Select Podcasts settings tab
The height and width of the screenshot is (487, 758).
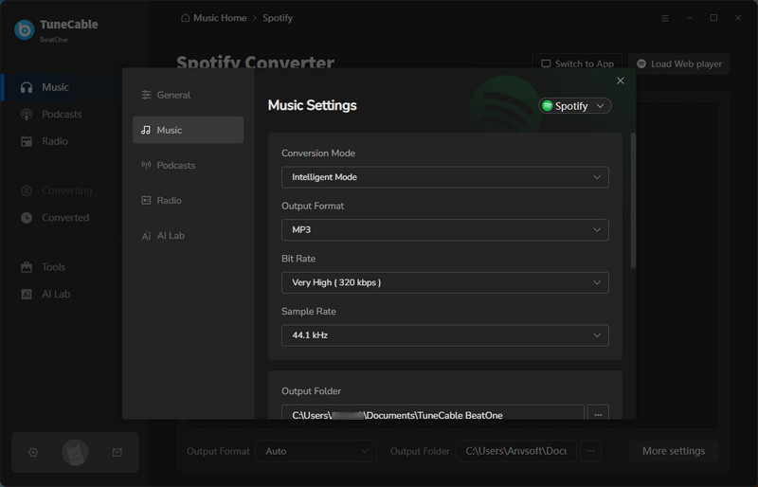[x=188, y=165]
